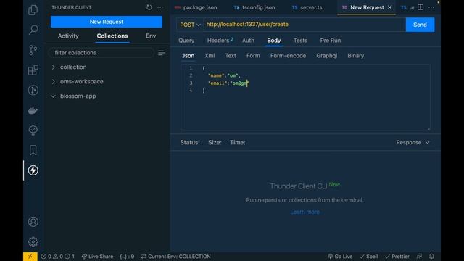
Task: Switch to the Collections tab
Action: [112, 36]
